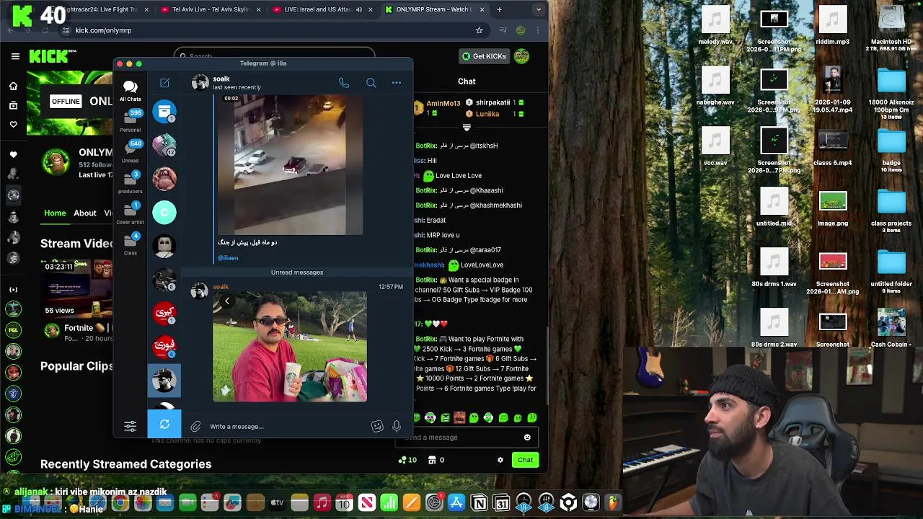Open Telegram settings sliders icon at bottom
Image resolution: width=923 pixels, height=519 pixels.
tap(131, 426)
